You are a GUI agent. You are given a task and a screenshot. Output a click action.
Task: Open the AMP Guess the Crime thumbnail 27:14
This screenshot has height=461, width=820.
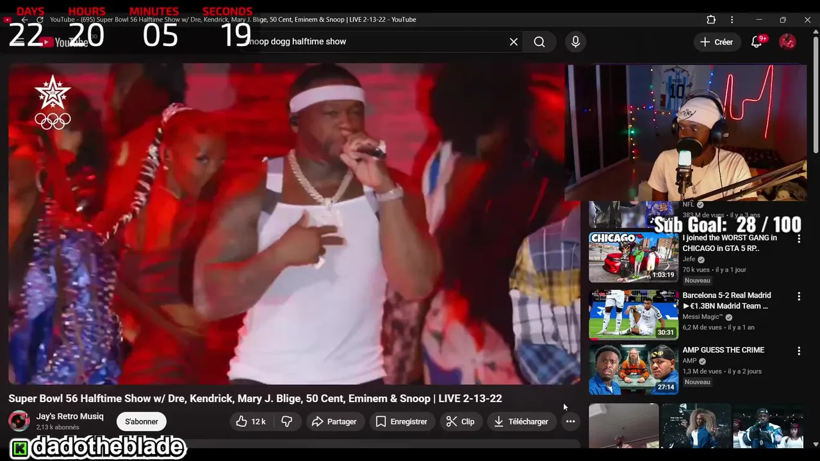634,369
